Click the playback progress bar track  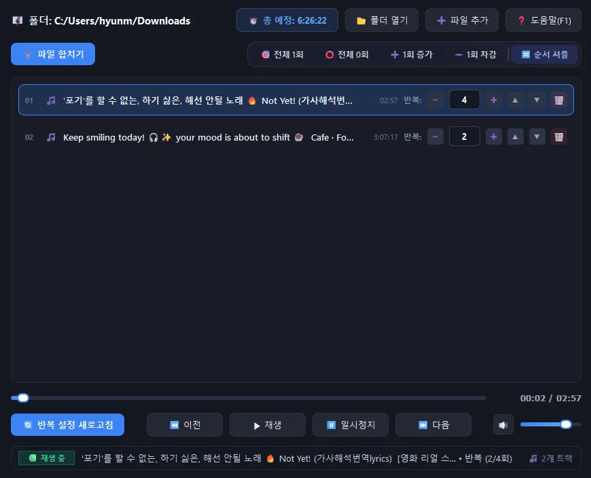pyautogui.click(x=249, y=398)
